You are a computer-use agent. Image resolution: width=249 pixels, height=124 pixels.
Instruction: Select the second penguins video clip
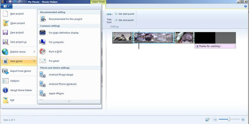pyautogui.click(x=153, y=38)
